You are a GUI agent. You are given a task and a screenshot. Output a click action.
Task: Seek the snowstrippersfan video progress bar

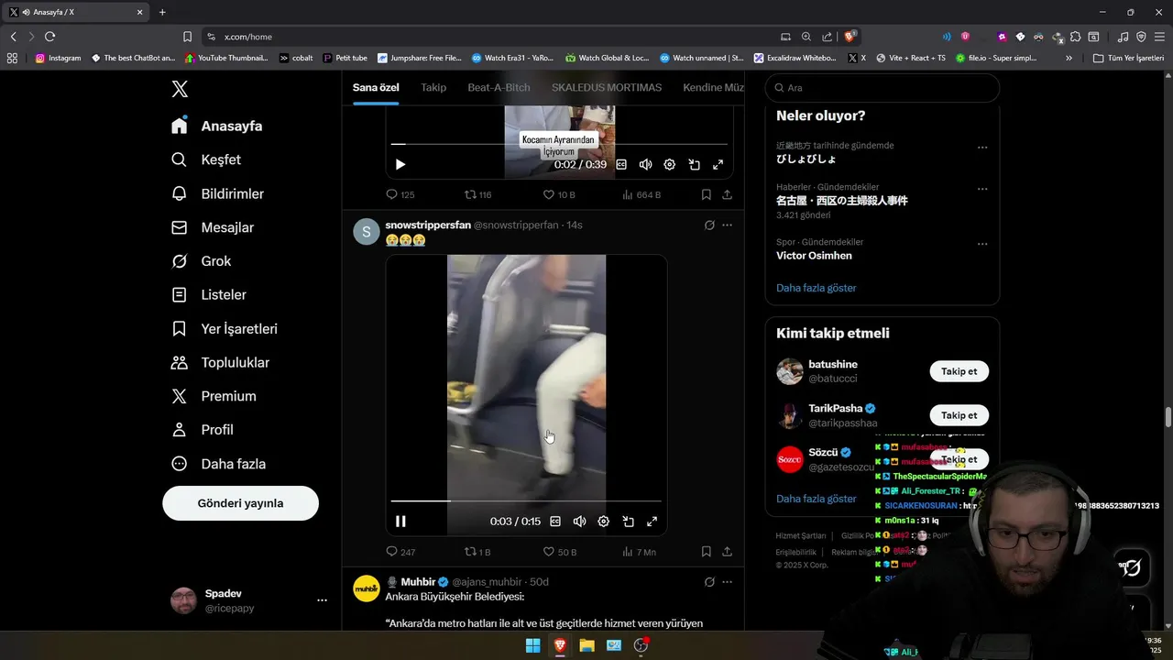pos(526,500)
